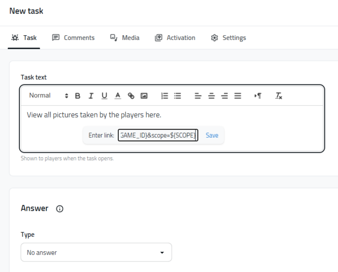Justify the task text
338x272 pixels.
(238, 96)
